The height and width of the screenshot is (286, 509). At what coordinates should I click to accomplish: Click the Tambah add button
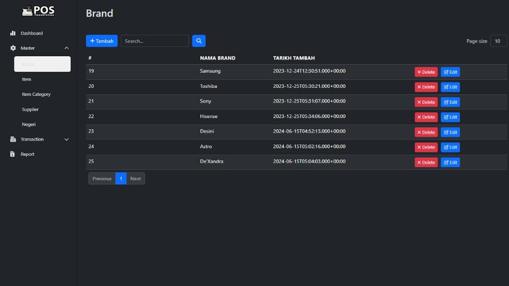[101, 41]
